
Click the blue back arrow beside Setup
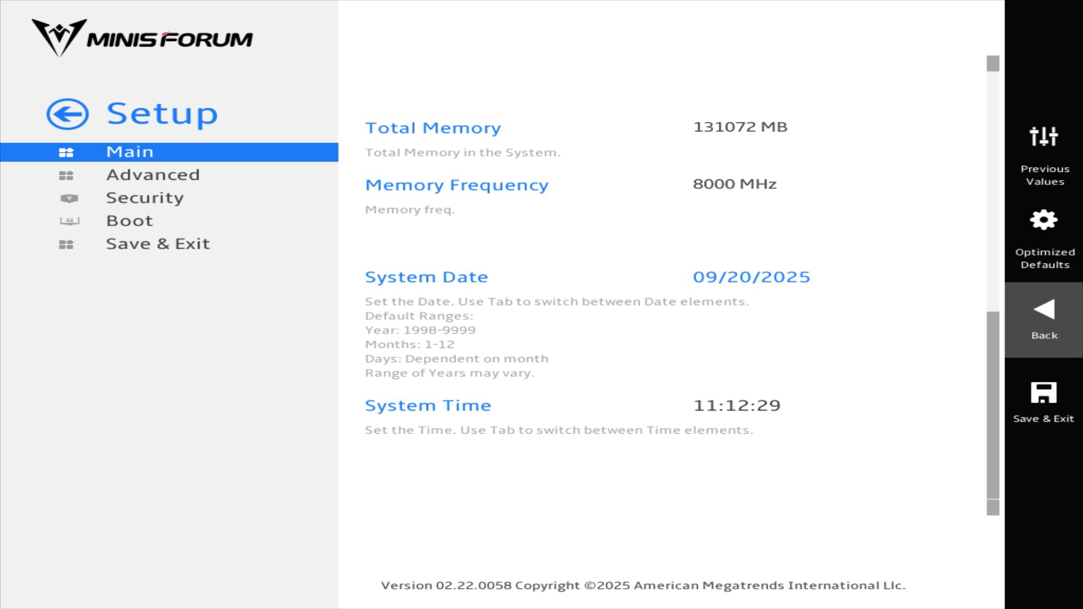(68, 114)
